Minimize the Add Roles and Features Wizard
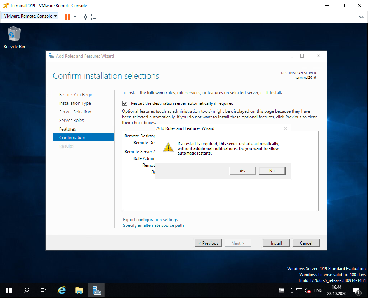 pyautogui.click(x=286, y=56)
